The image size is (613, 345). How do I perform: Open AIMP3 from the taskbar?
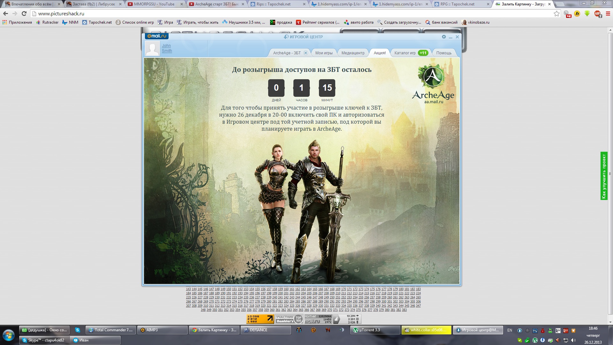[163, 330]
